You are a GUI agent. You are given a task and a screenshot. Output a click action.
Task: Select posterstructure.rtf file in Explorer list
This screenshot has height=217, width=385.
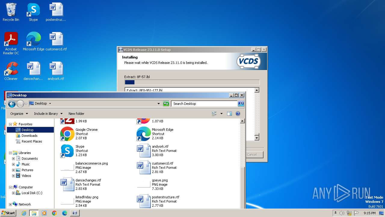point(158,201)
